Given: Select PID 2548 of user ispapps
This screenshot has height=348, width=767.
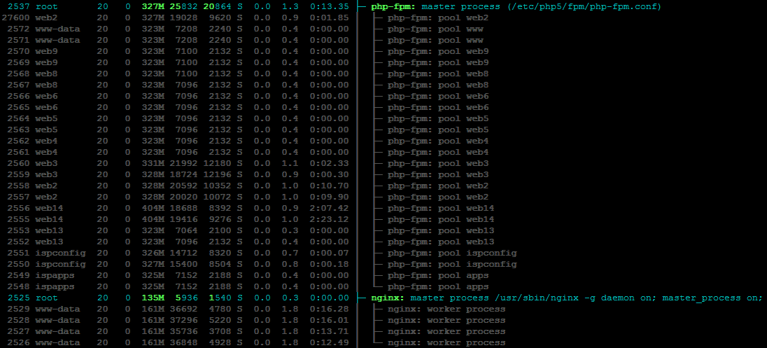Looking at the screenshot, I should point(19,287).
